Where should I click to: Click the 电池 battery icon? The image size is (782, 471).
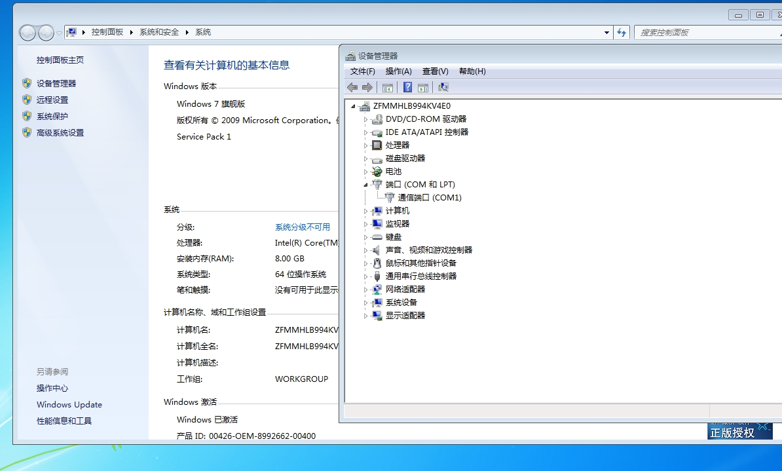(x=377, y=172)
